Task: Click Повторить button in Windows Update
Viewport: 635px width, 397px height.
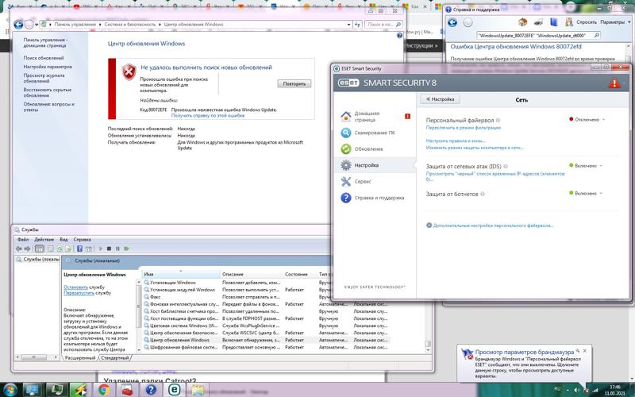Action: [294, 84]
